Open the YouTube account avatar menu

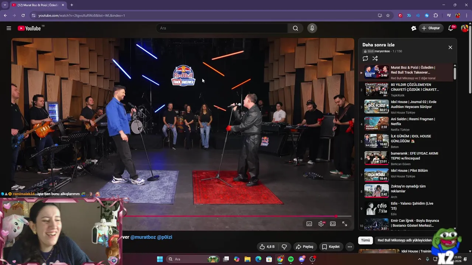[465, 28]
